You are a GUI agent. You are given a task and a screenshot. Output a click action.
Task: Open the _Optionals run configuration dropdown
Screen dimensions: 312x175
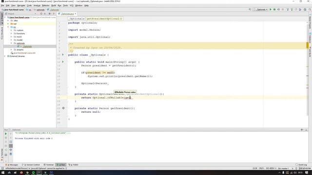click(260, 10)
